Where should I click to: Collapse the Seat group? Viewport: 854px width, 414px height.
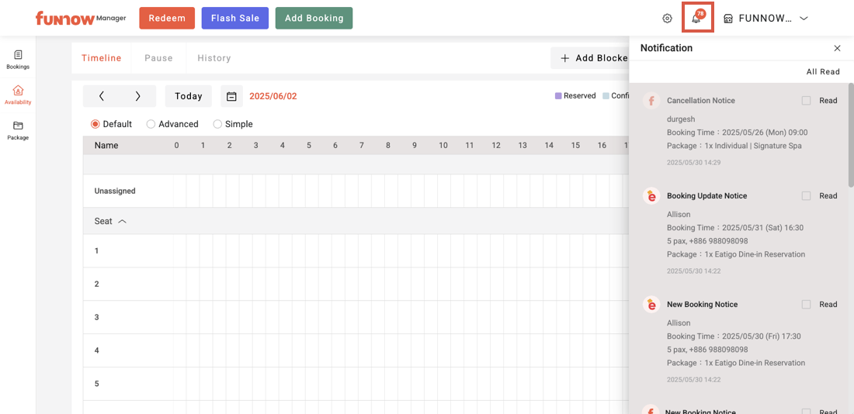point(122,222)
